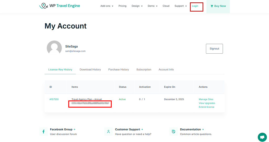269x142 pixels.
Task: Expand the Add-ons dropdown menu
Action: point(107,6)
